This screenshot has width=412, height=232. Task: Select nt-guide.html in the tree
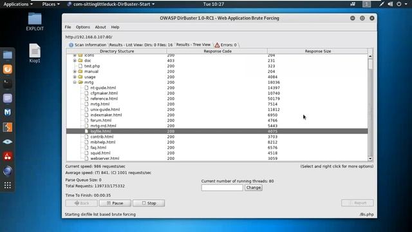point(103,88)
